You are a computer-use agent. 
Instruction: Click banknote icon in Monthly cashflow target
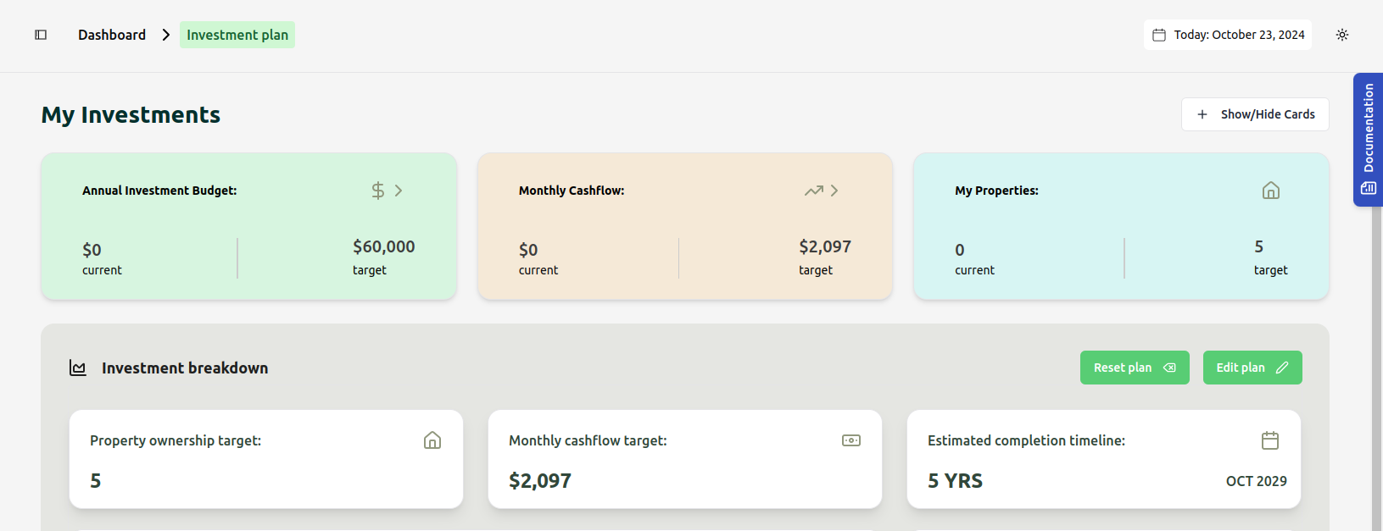point(851,440)
